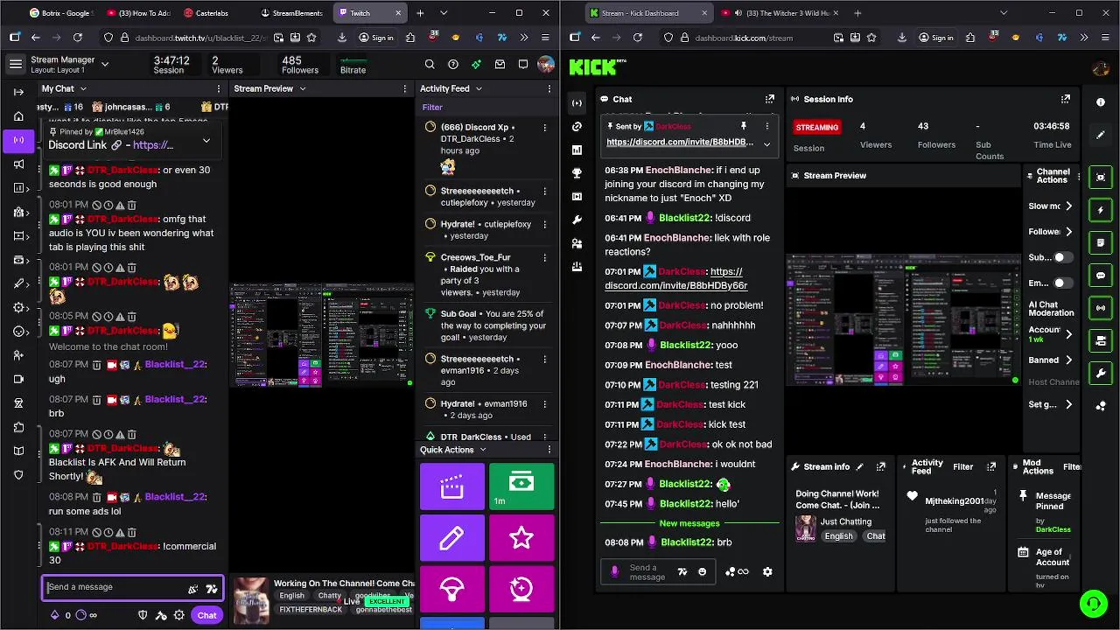Open Twitch whispers chat bubble icon
This screenshot has width=1120, height=630.
pyautogui.click(x=523, y=65)
